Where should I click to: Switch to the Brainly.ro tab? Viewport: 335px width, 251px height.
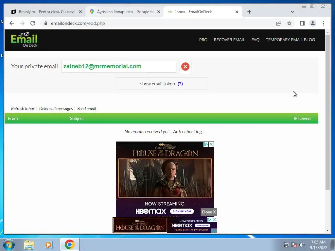tap(46, 12)
